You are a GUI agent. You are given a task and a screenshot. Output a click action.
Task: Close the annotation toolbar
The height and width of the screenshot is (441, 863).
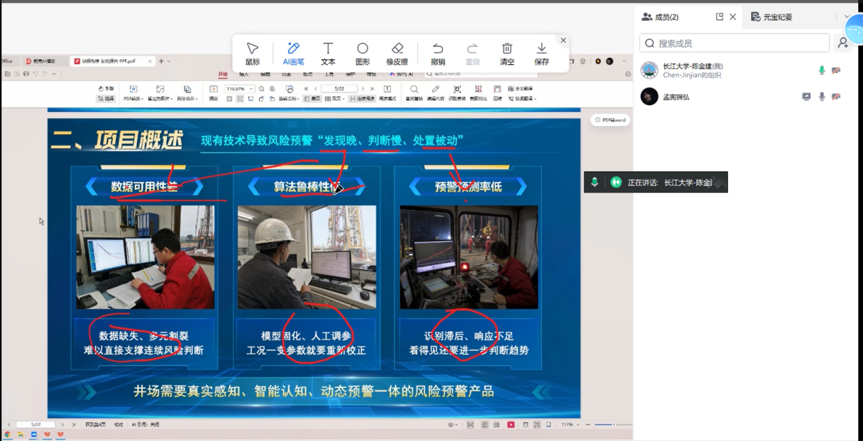point(563,40)
